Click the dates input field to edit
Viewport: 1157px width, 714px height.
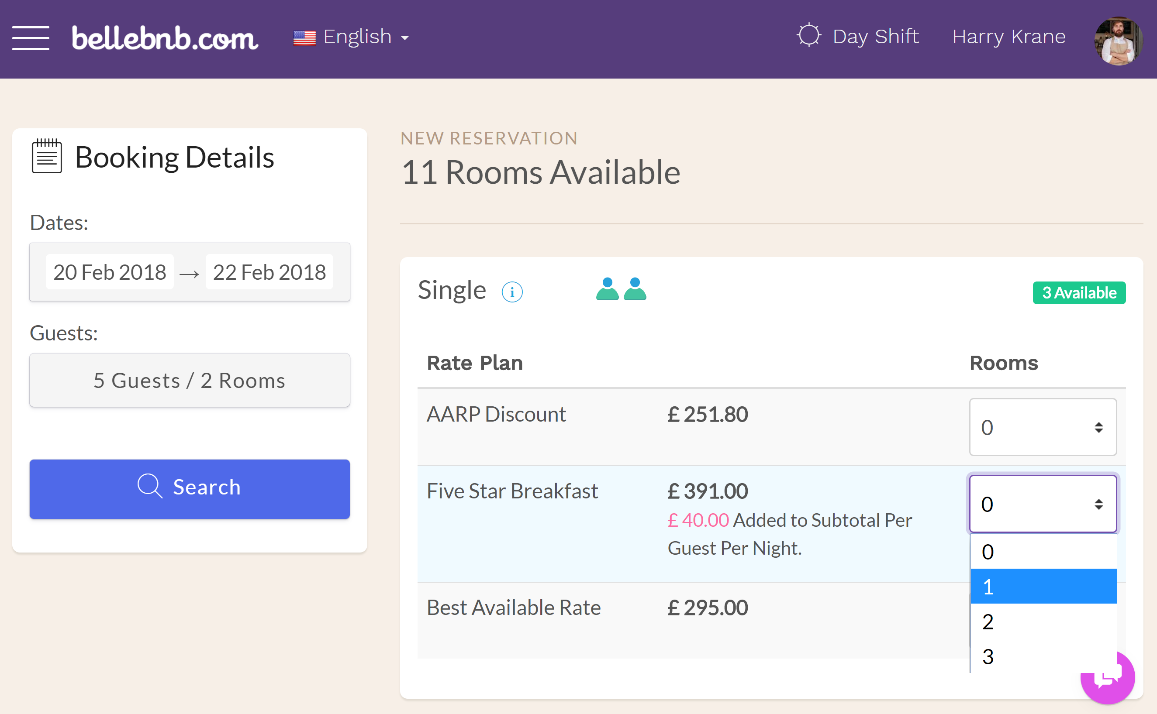click(x=189, y=271)
